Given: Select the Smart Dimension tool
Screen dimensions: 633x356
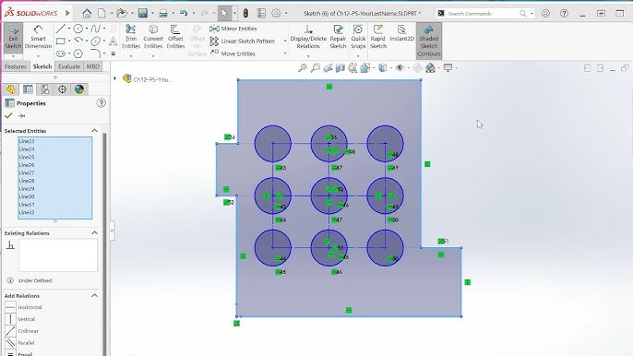Looking at the screenshot, I should pos(38,37).
